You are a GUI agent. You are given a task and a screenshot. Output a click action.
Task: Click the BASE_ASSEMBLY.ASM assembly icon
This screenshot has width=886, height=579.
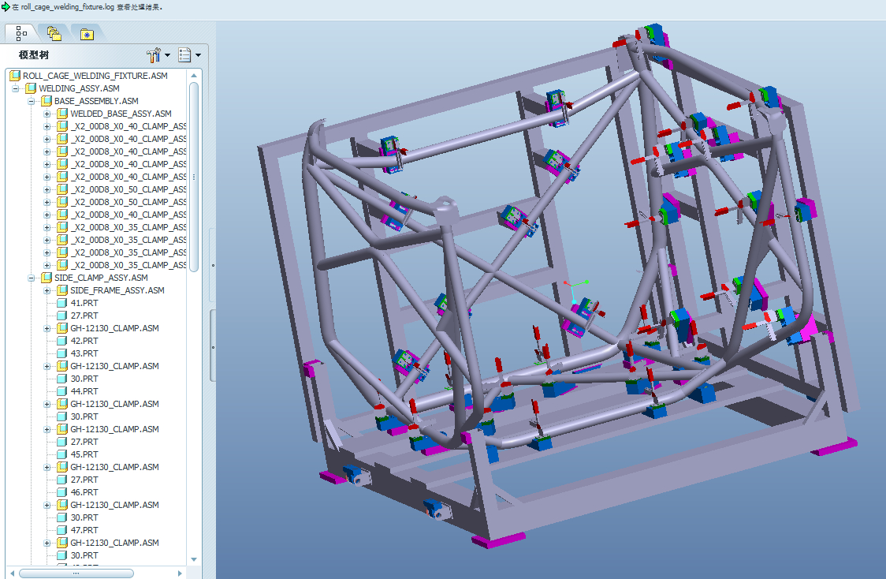coord(47,101)
